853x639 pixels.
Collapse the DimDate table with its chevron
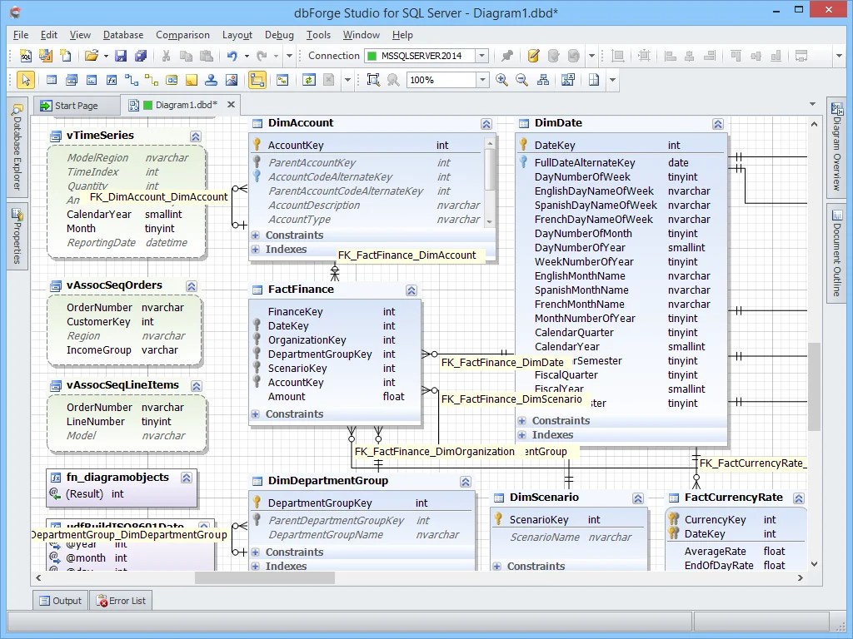(718, 123)
